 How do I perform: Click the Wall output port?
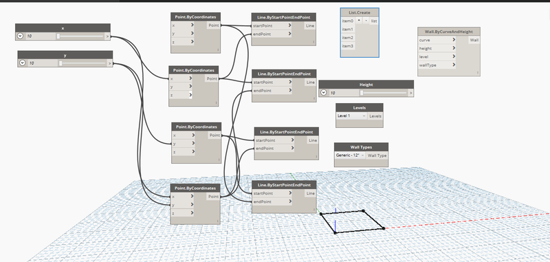(474, 40)
